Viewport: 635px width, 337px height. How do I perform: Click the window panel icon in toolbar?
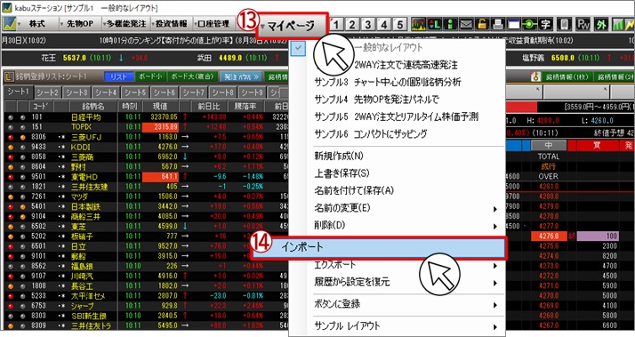coord(513,24)
